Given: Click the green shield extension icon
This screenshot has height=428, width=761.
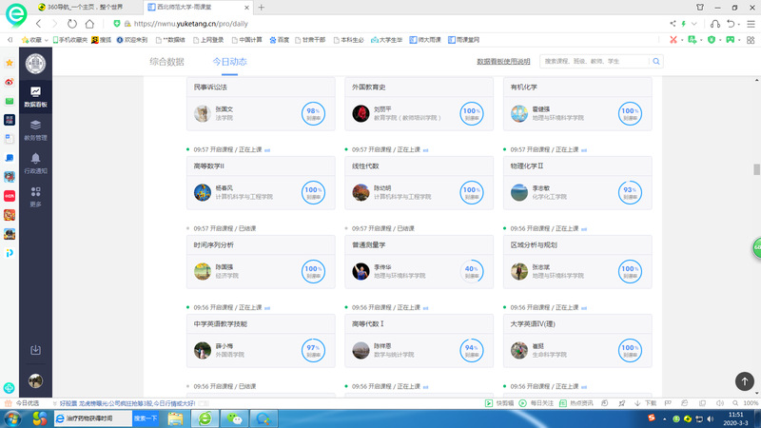Looking at the screenshot, I should 712,40.
